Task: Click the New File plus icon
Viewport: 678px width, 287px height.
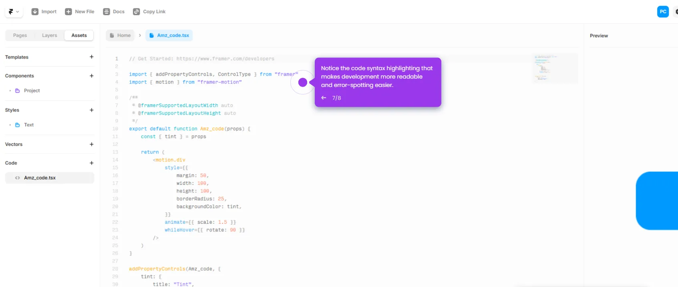Action: tap(68, 12)
